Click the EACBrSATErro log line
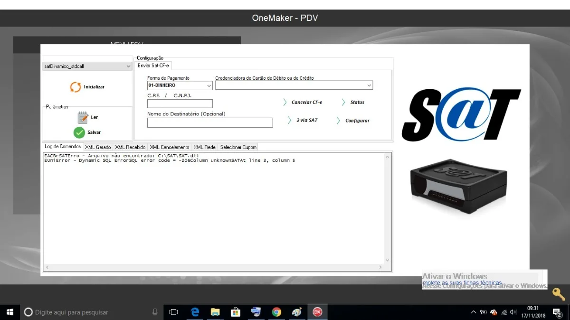This screenshot has height=320, width=570. coord(122,156)
